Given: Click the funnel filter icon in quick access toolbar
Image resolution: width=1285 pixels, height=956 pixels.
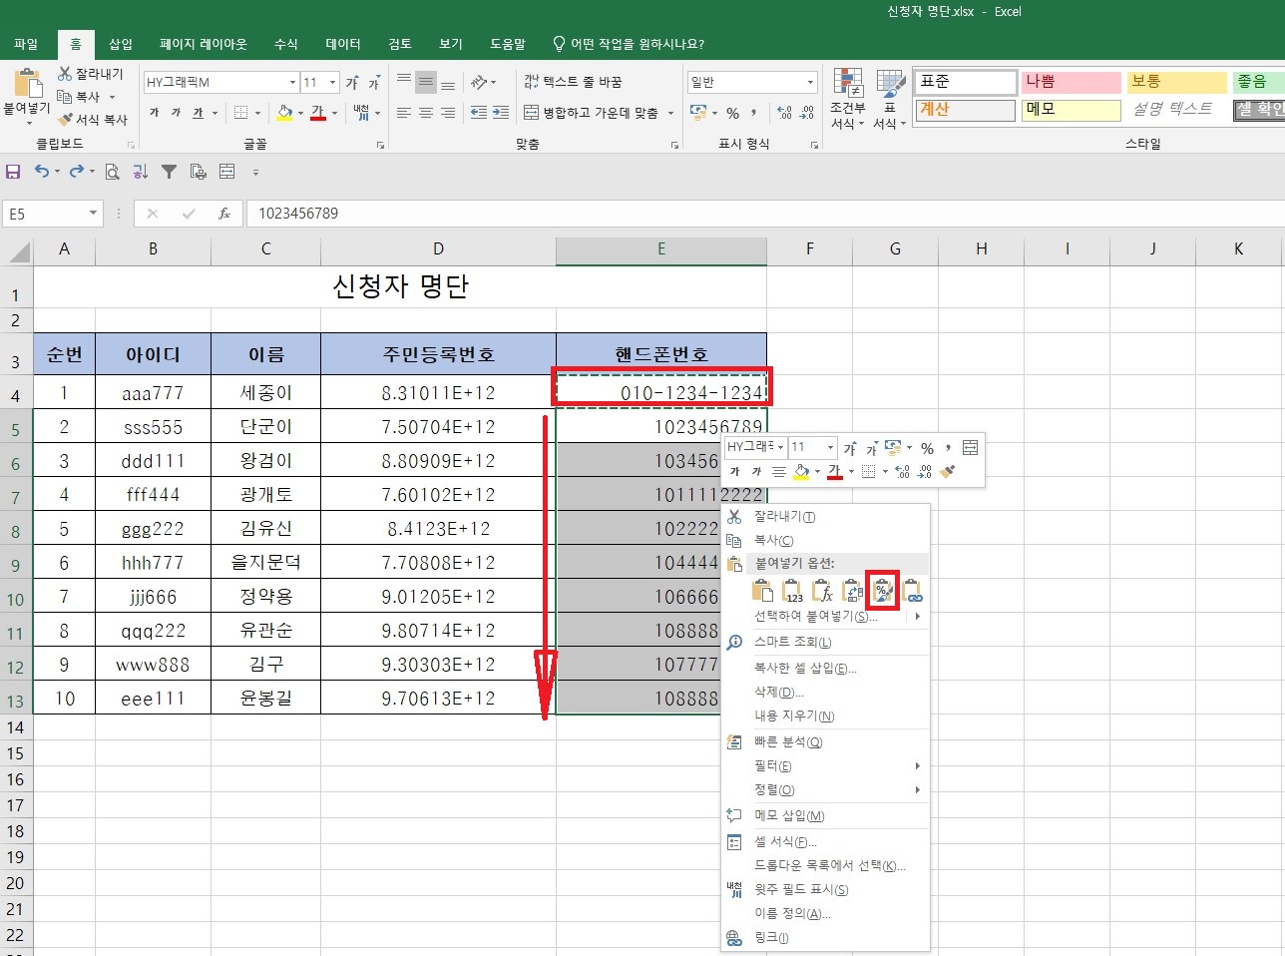Looking at the screenshot, I should (169, 172).
